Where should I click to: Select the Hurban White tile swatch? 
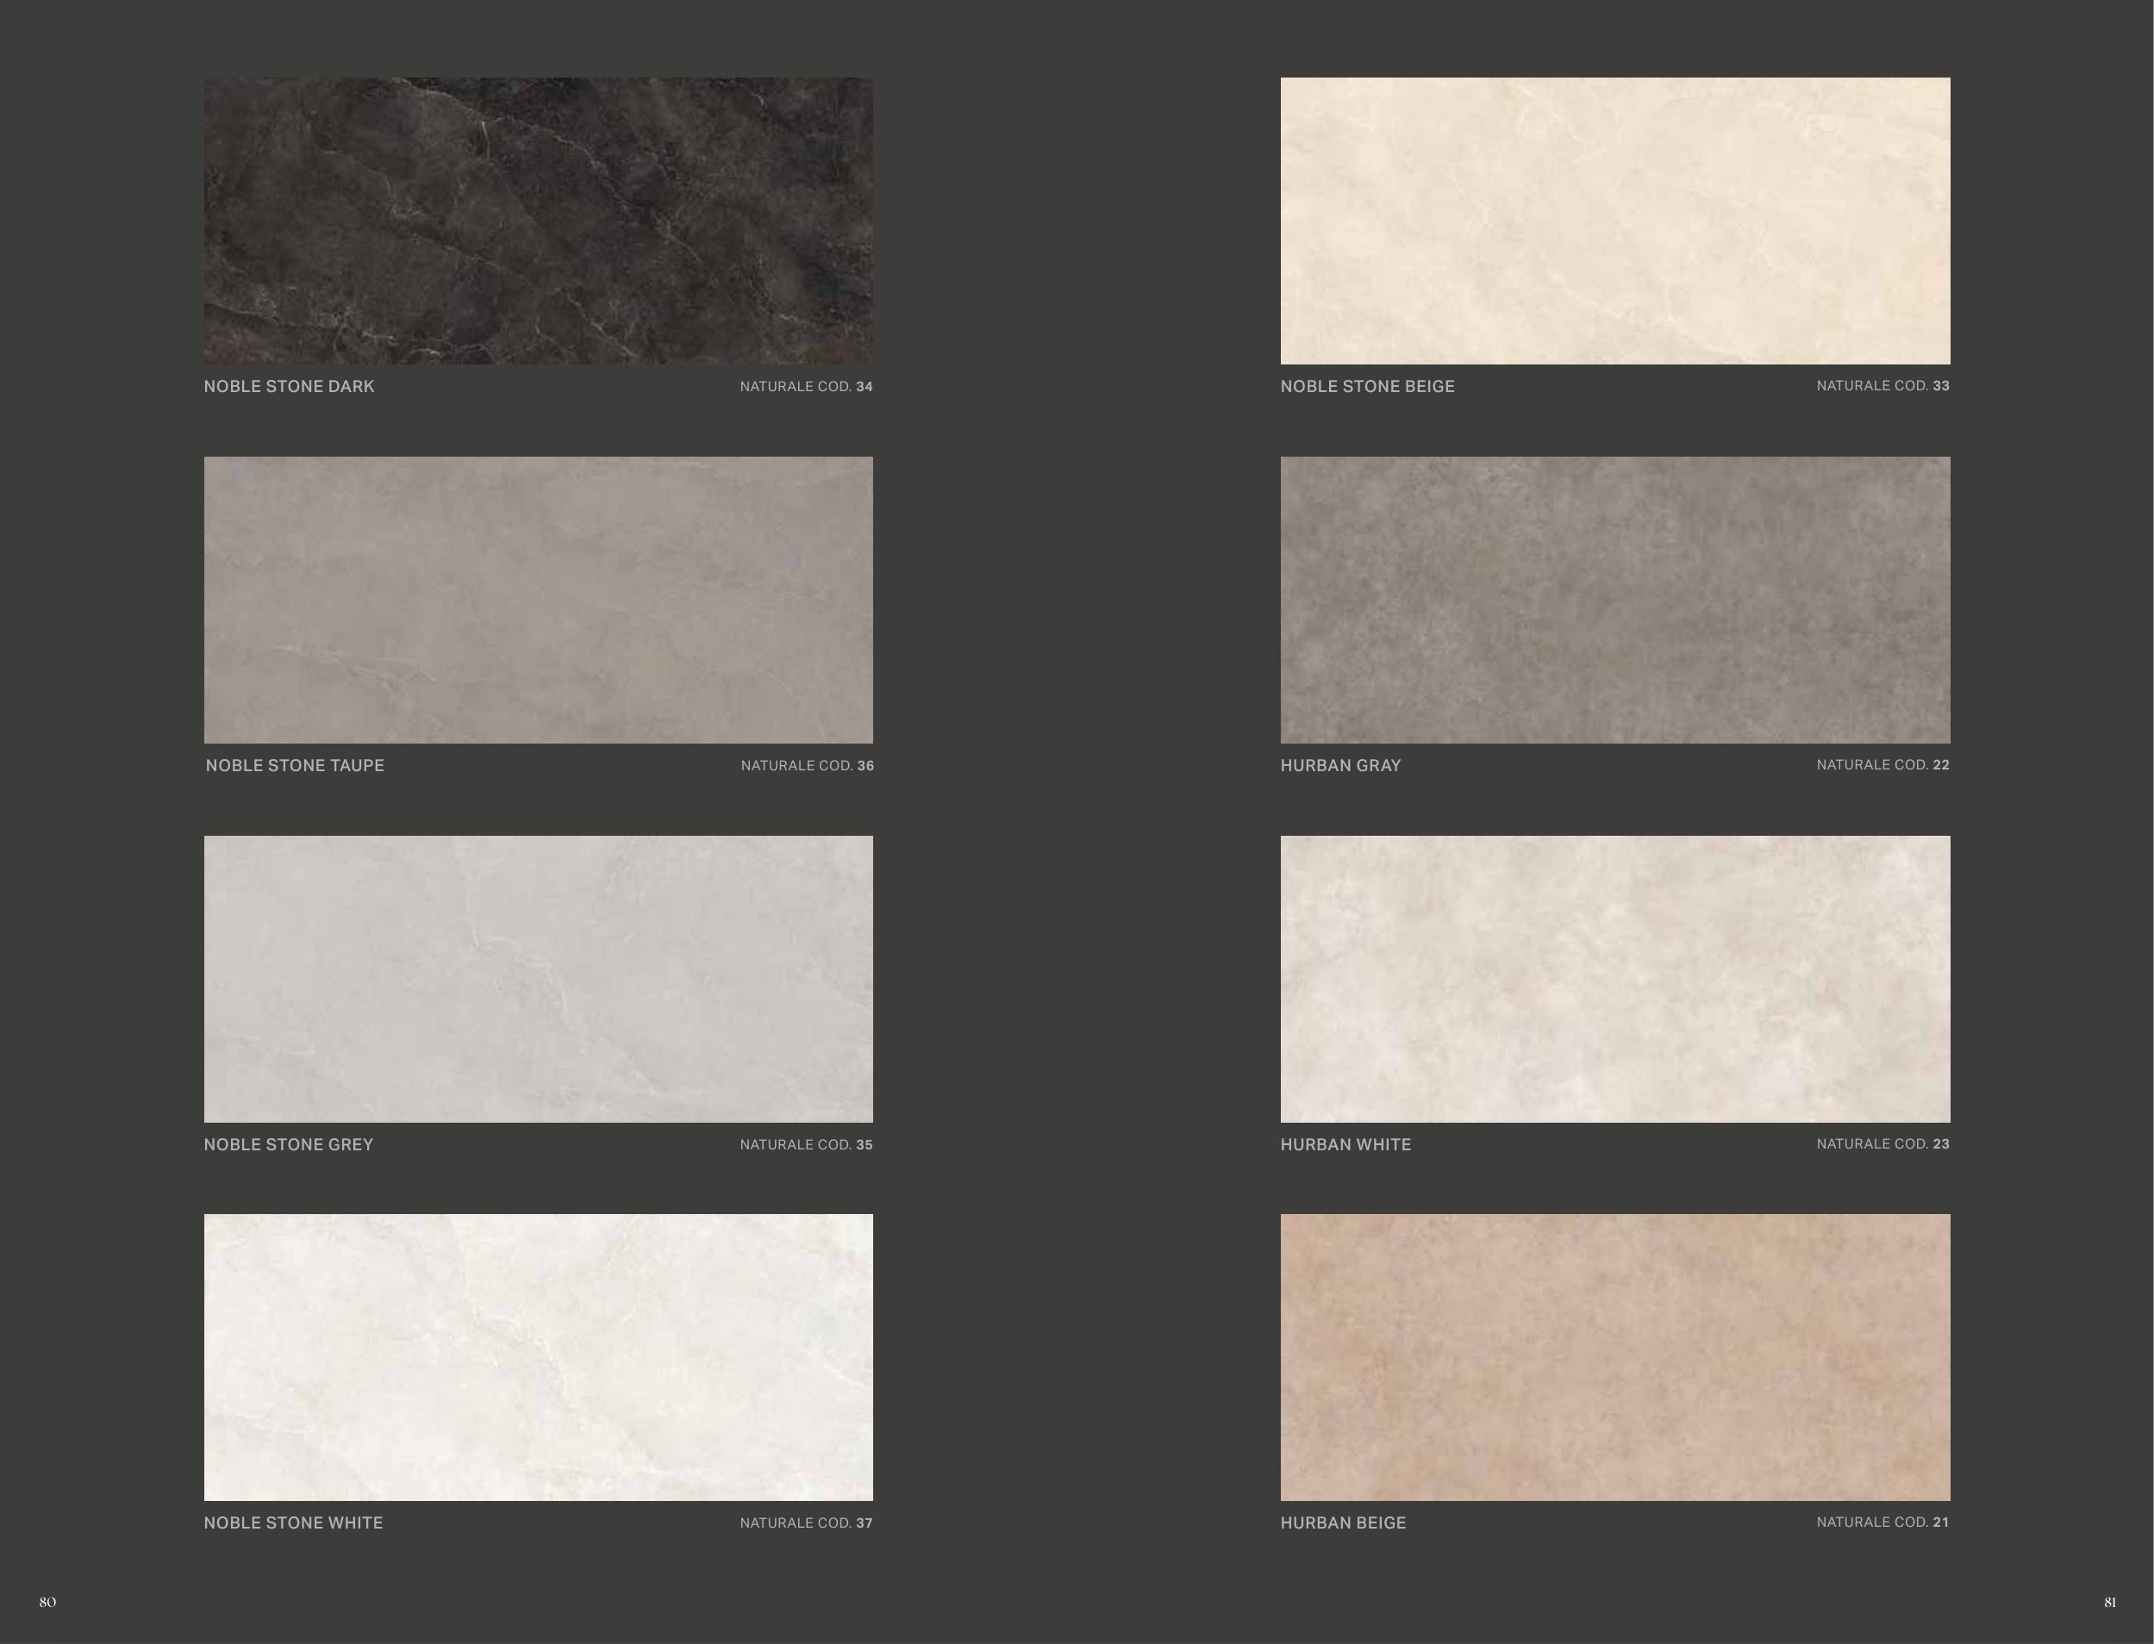[1614, 979]
